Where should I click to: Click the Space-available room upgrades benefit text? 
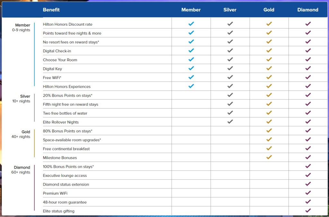[x=72, y=140]
